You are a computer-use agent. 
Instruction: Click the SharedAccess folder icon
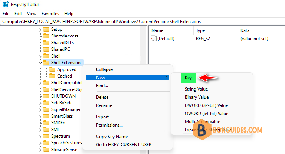pos(46,36)
